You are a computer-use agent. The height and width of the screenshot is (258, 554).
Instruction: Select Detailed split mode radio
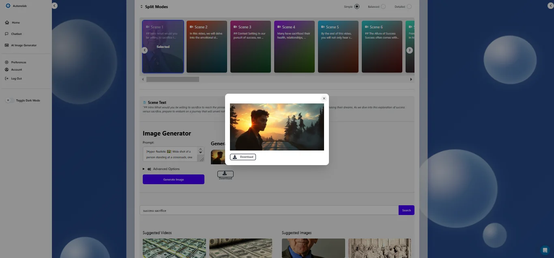point(409,6)
